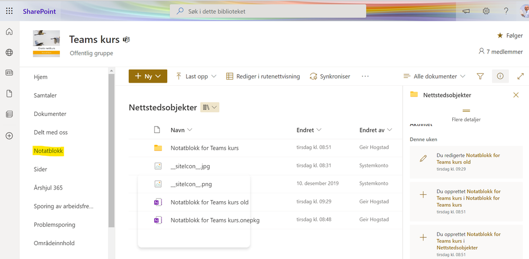Open Årshjul 365 in the navigation
Image resolution: width=529 pixels, height=259 pixels.
click(x=48, y=188)
